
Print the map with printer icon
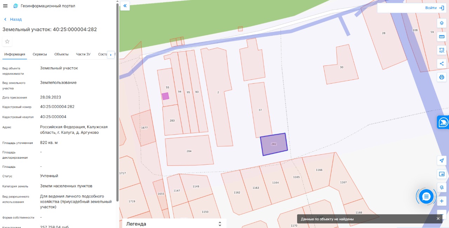click(442, 77)
